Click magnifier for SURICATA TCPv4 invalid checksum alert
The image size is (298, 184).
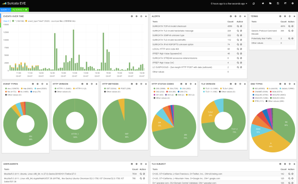[238, 26]
